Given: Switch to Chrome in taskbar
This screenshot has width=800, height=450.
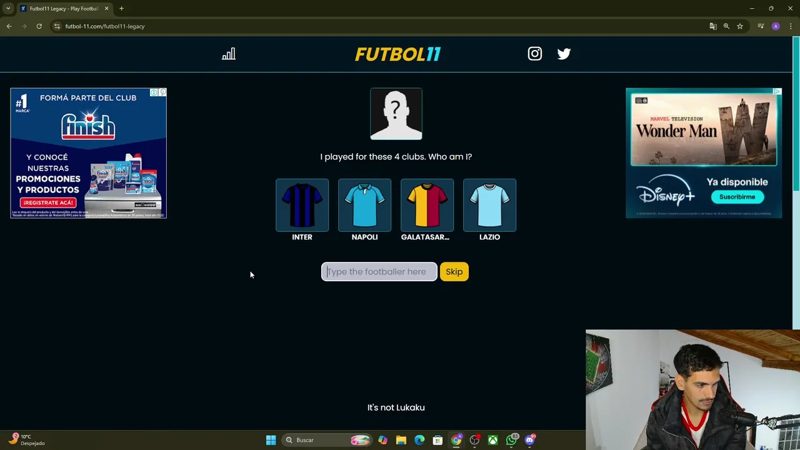Looking at the screenshot, I should (456, 440).
